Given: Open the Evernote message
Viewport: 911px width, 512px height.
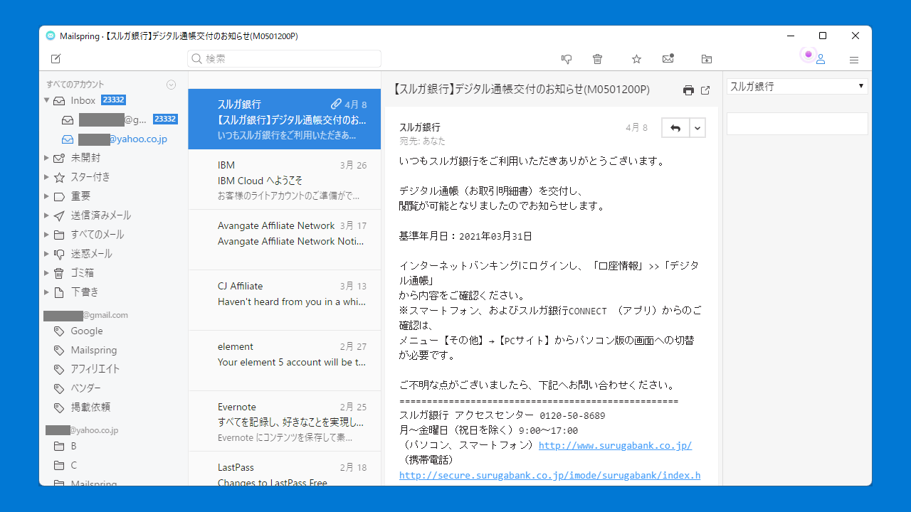Looking at the screenshot, I should tap(285, 421).
